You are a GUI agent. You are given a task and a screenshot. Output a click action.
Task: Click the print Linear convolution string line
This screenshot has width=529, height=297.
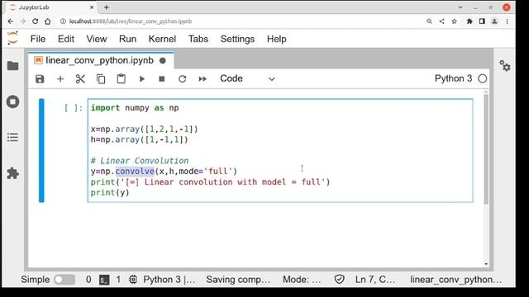coord(210,182)
